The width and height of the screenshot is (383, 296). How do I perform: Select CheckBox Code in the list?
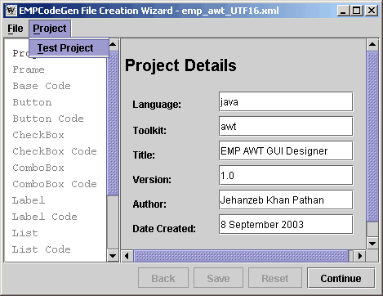point(55,151)
